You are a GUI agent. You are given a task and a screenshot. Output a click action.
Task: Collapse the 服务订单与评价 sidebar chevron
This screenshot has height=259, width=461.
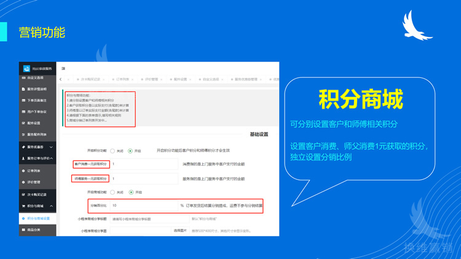[x=51, y=158]
